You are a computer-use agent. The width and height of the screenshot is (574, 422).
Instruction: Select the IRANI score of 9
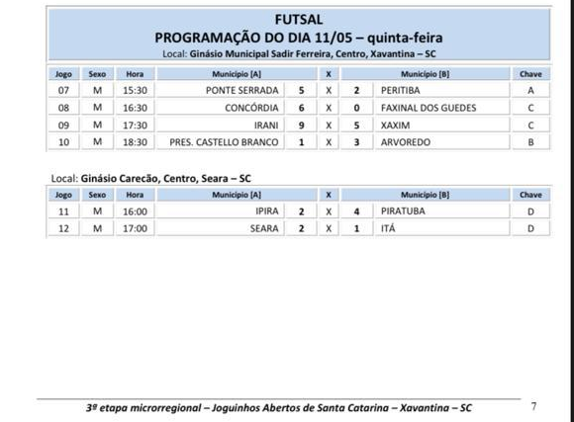[x=301, y=126]
